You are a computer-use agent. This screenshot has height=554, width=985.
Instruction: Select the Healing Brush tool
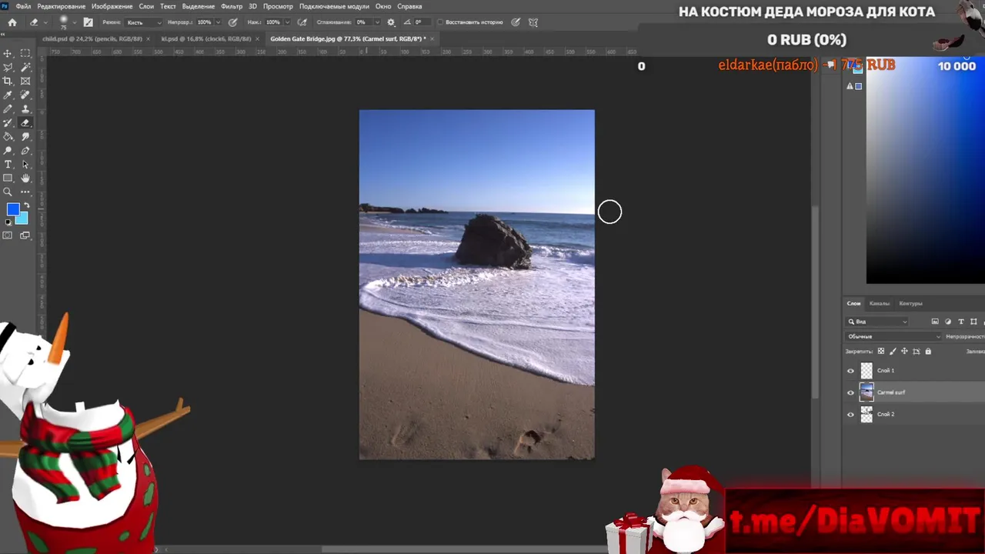tap(25, 95)
